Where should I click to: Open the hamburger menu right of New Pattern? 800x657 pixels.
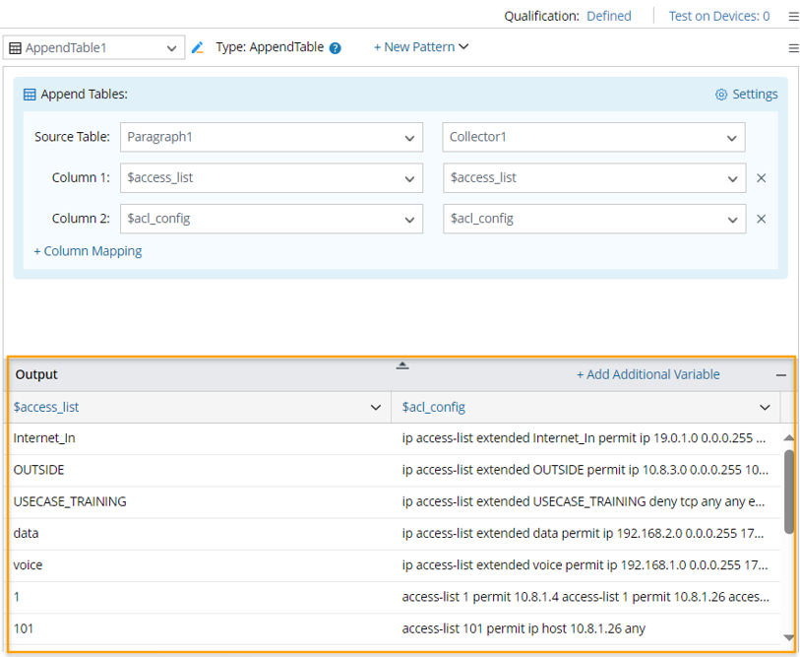click(x=793, y=47)
